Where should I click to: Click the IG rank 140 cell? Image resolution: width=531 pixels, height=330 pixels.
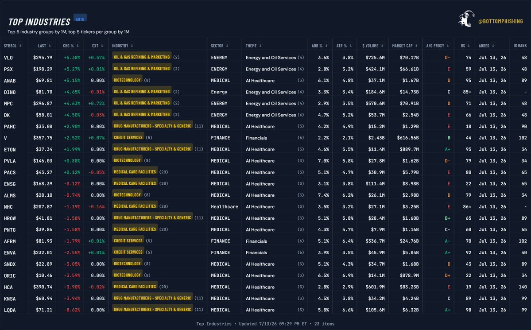[x=523, y=287]
